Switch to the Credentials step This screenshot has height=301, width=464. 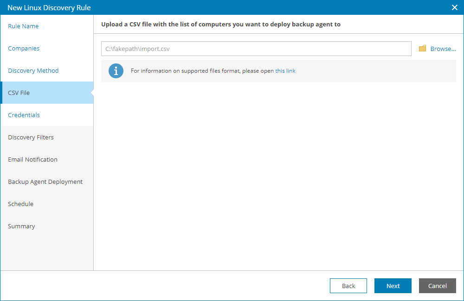pyautogui.click(x=24, y=115)
